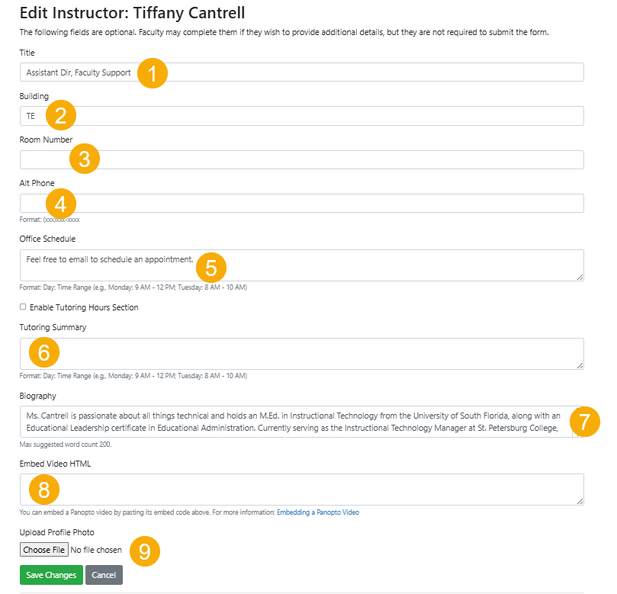617x594 pixels.
Task: Click orange marker number 7
Action: 585,421
